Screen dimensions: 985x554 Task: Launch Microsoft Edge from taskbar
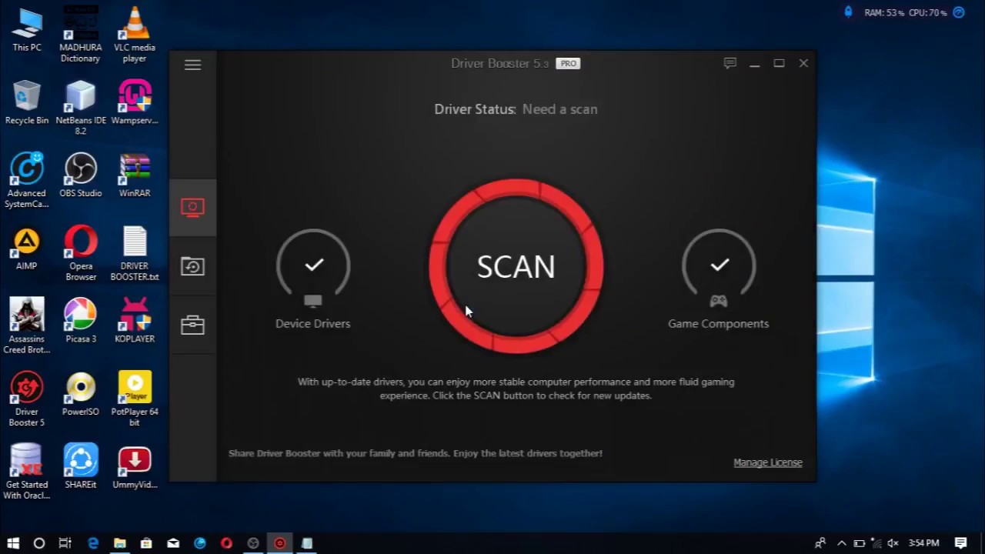[x=93, y=543]
